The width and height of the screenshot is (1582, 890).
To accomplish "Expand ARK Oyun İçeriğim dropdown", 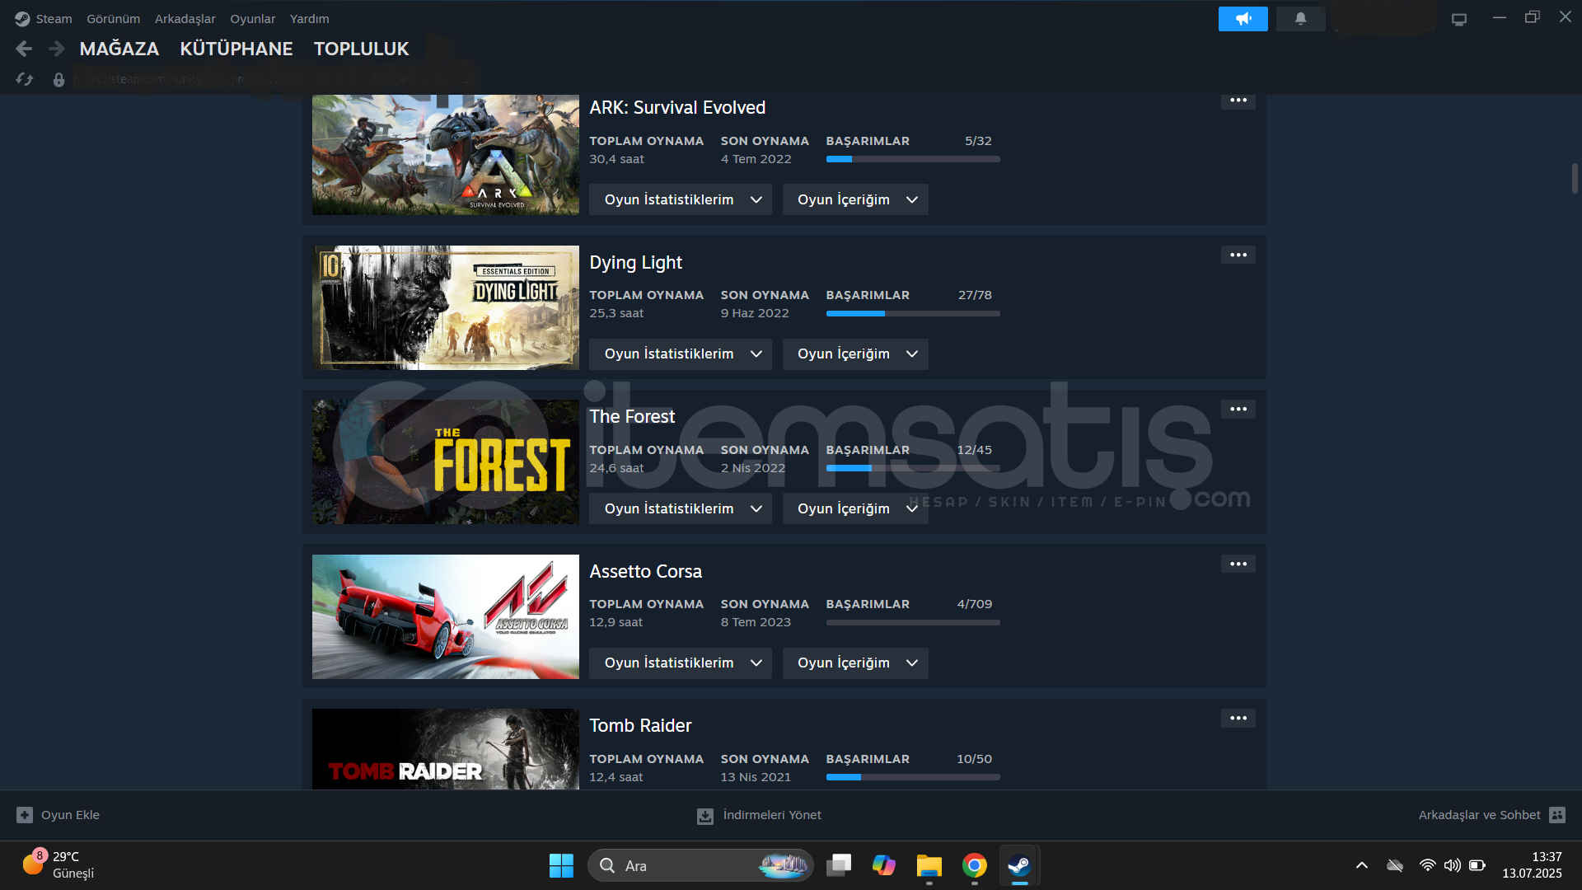I will pos(855,199).
